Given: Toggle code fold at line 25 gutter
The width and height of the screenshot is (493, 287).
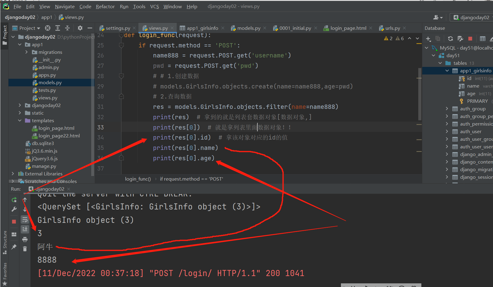Looking at the screenshot, I should pyautogui.click(x=121, y=45).
